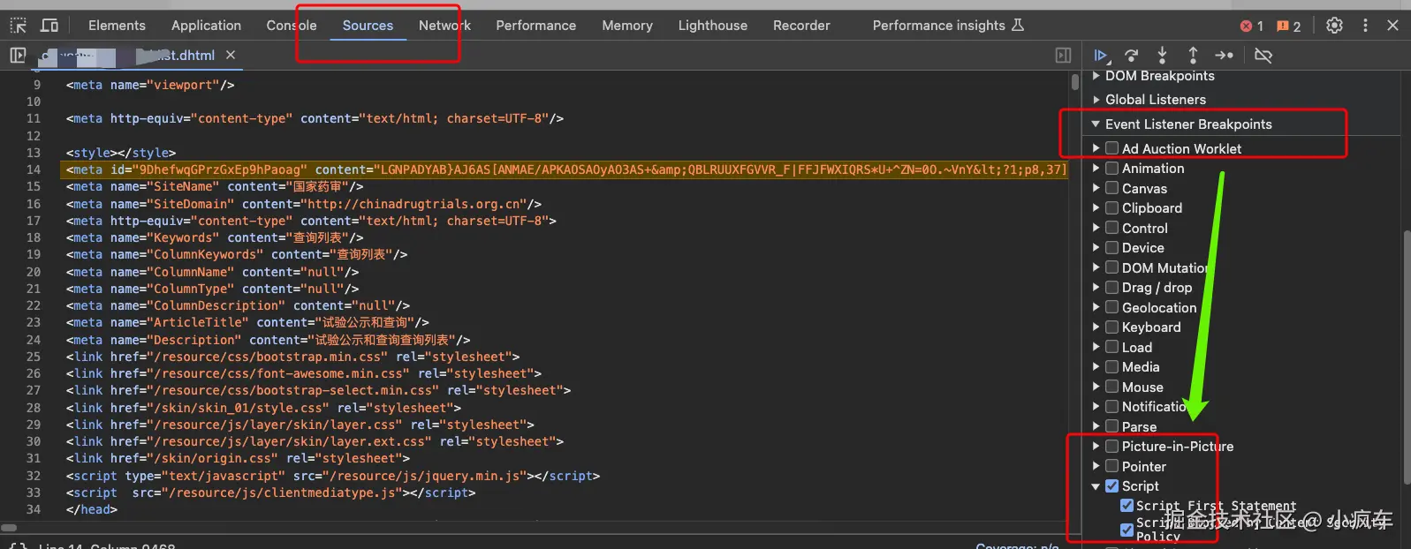Open the Performance insights tab
This screenshot has height=549, width=1411.
click(948, 26)
